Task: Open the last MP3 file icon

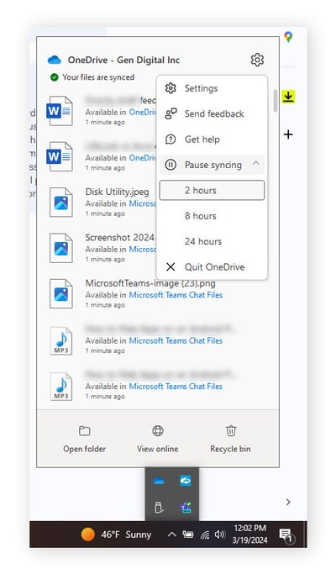Action: point(61,387)
